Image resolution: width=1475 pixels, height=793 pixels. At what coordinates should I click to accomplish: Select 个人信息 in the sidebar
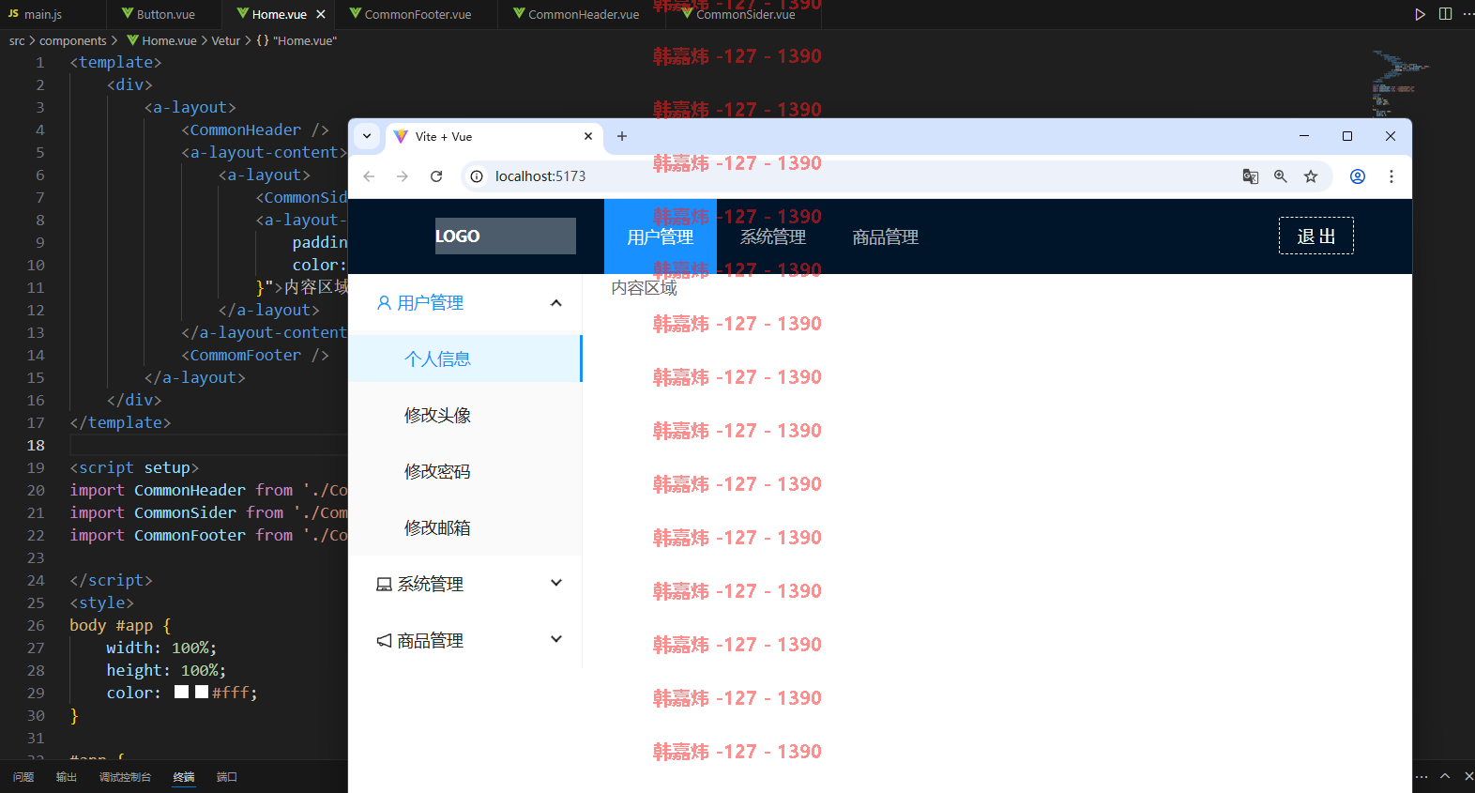[x=465, y=358]
